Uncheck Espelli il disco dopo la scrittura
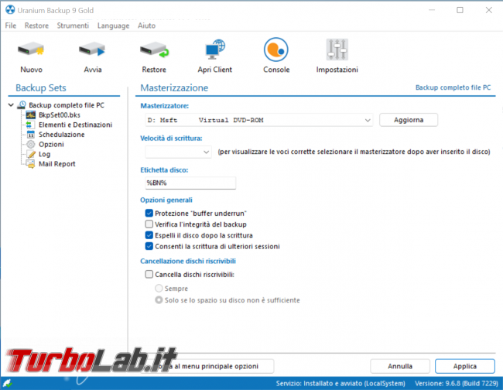Viewport: 503px width, 390px height. [149, 235]
